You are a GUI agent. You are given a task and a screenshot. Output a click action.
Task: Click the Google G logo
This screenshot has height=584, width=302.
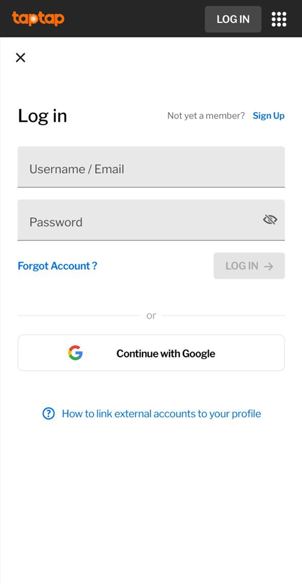(x=76, y=353)
